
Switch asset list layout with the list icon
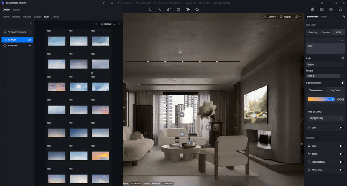(x=96, y=24)
